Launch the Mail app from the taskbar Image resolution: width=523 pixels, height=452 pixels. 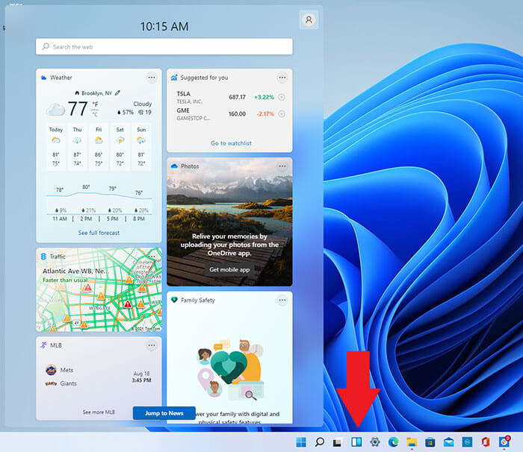click(448, 442)
